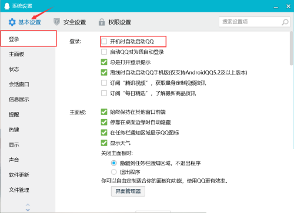Switch to the 安全设置 tab
This screenshot has height=213, width=294.
click(70, 22)
